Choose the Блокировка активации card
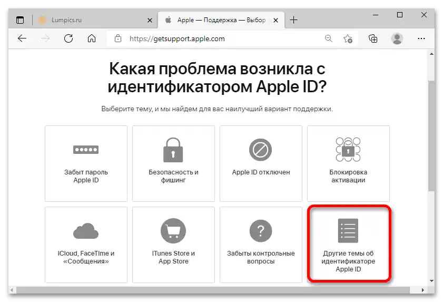Screen dimensions: 443x302 point(348,163)
